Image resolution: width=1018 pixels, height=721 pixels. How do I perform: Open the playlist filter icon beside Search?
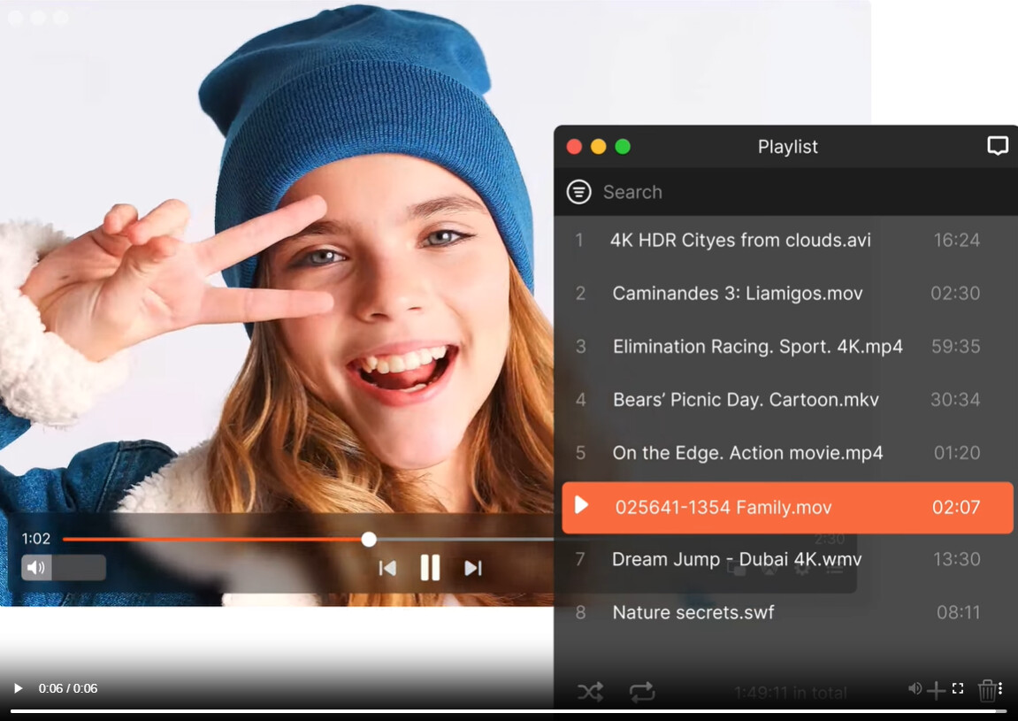578,192
